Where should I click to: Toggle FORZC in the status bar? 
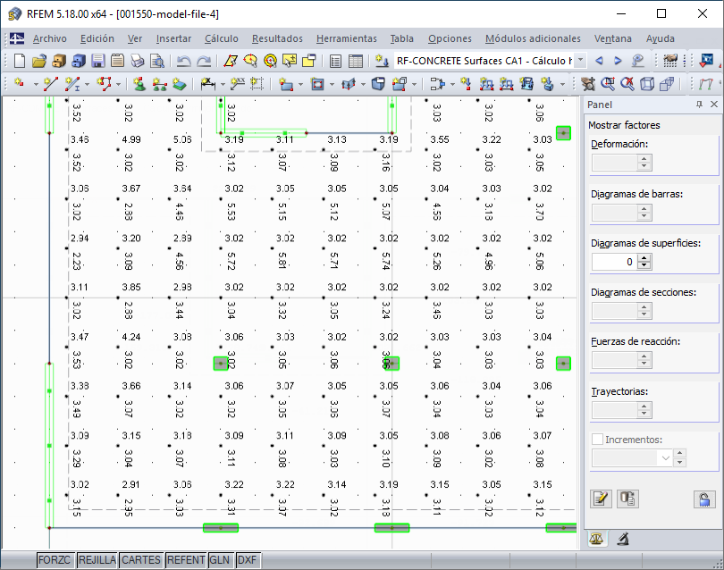pyautogui.click(x=54, y=560)
